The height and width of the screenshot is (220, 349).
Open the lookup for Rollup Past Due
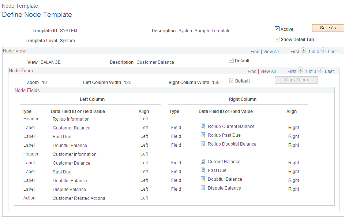tap(203, 135)
